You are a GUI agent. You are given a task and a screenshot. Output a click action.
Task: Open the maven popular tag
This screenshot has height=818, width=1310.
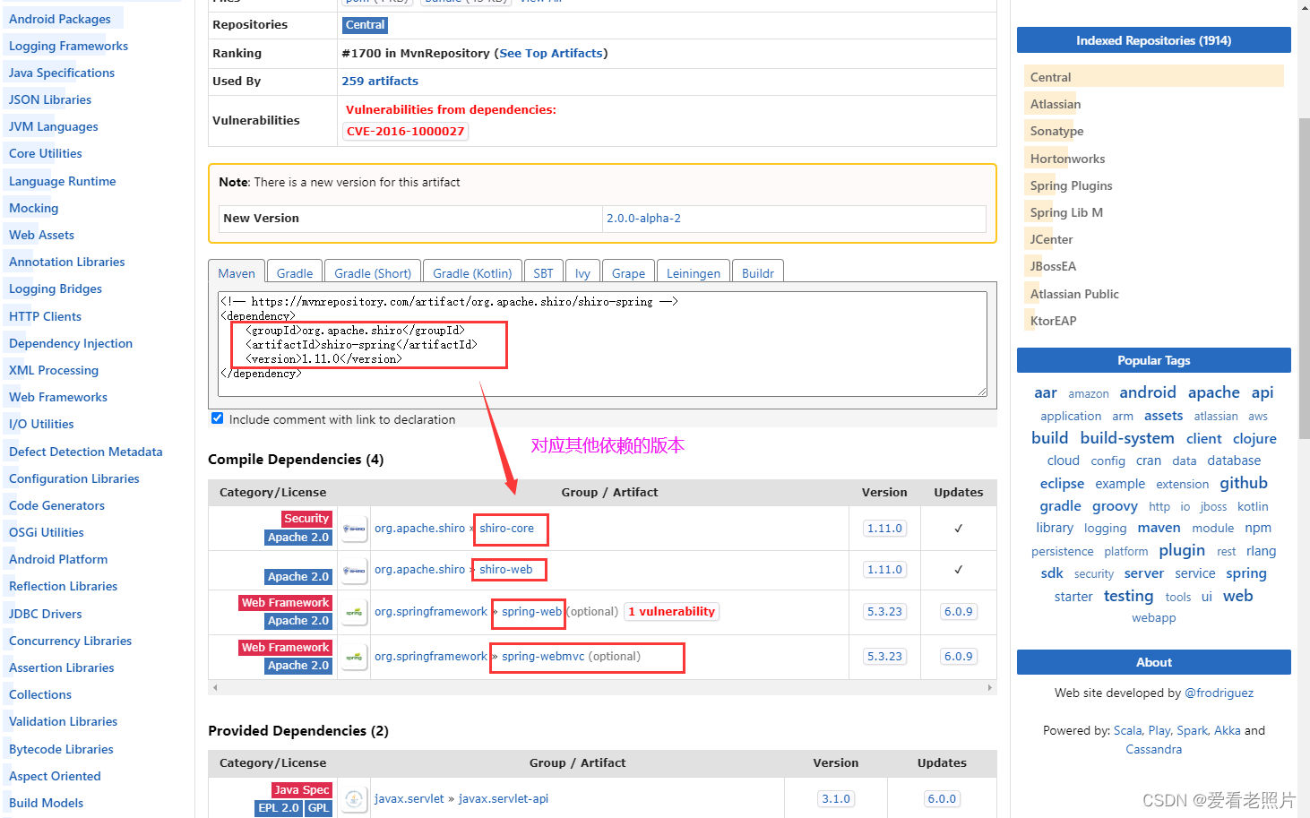tap(1159, 528)
